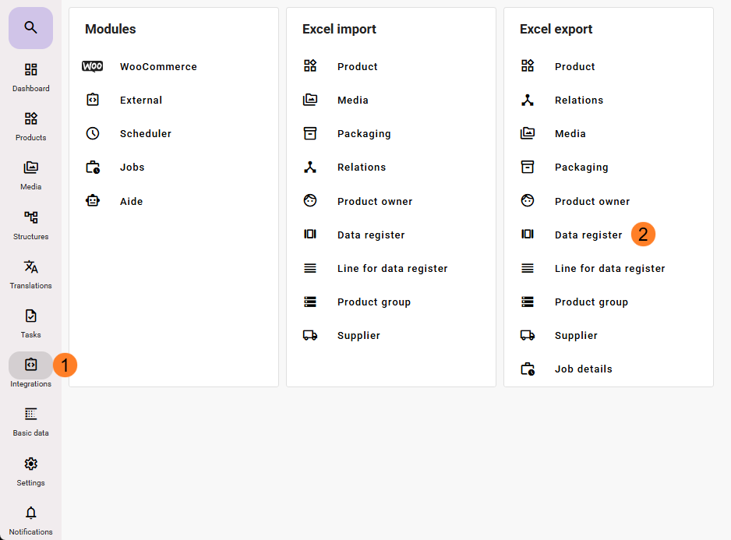Open Basic data in the sidebar
The height and width of the screenshot is (540, 731).
(x=30, y=421)
